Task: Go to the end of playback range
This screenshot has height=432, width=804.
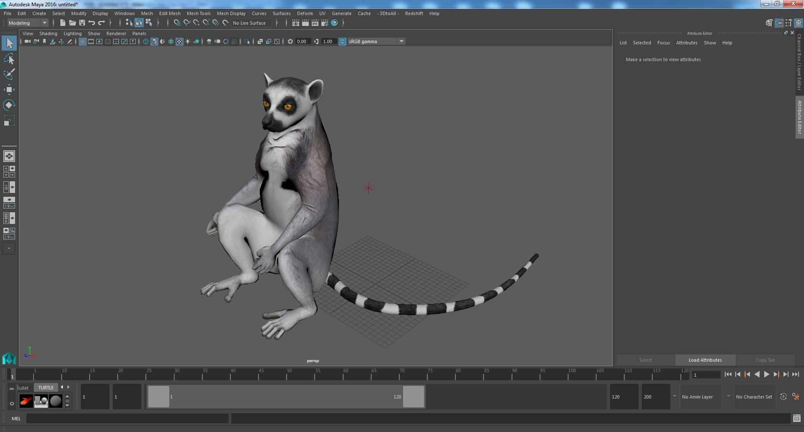Action: (x=795, y=375)
